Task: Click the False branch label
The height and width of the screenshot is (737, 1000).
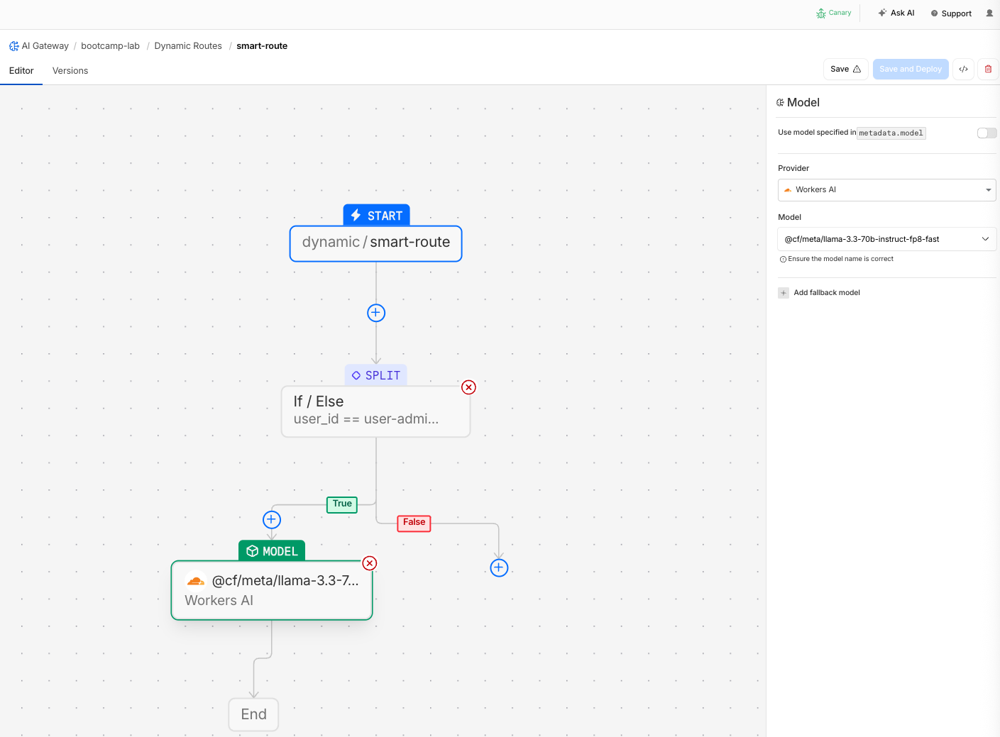Action: coord(414,523)
